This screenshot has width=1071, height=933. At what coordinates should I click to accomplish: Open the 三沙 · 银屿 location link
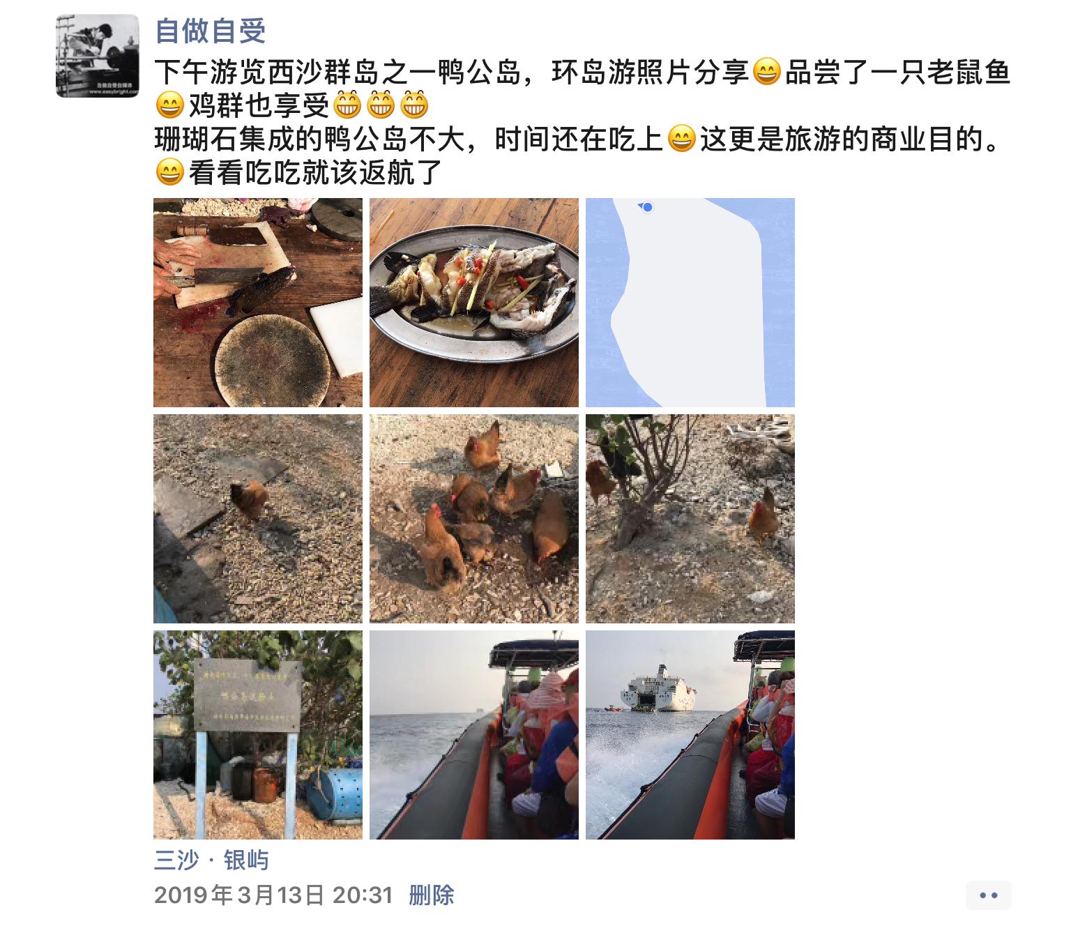coord(211,860)
